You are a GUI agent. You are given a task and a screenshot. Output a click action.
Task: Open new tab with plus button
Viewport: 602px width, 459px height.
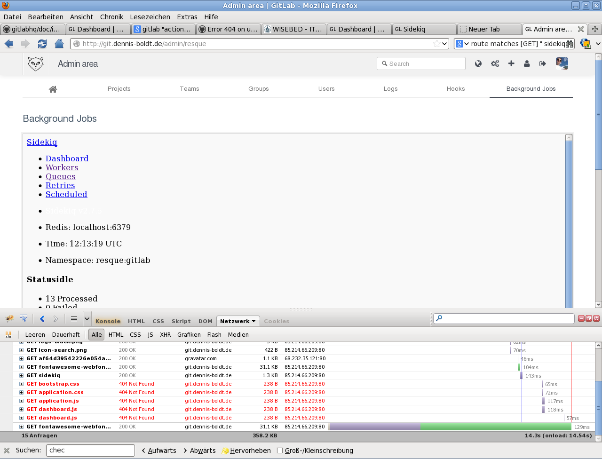pyautogui.click(x=595, y=29)
